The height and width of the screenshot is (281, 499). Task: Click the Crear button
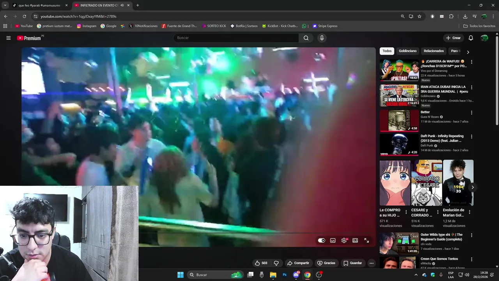(x=453, y=38)
